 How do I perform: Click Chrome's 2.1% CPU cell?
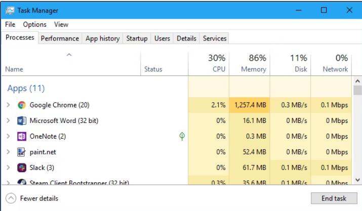pyautogui.click(x=209, y=105)
